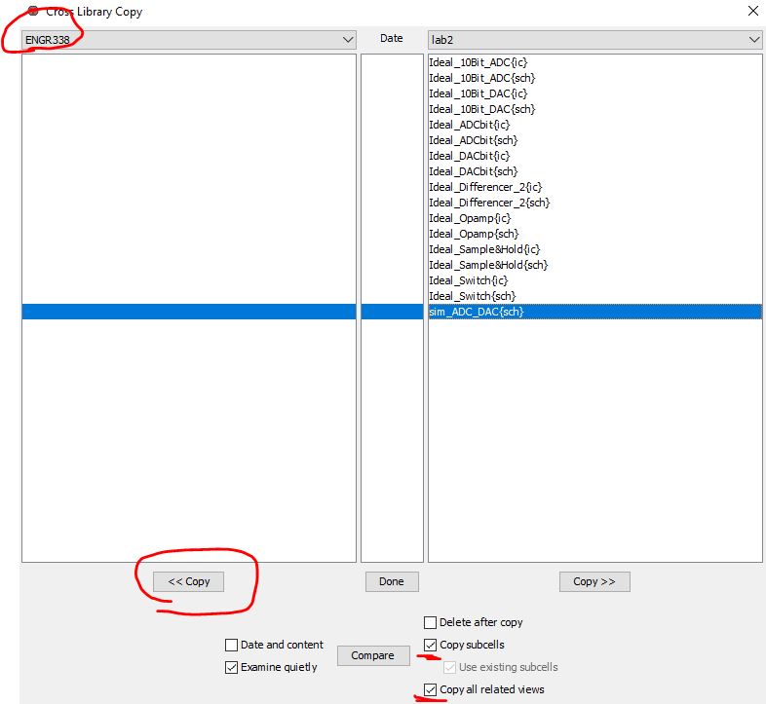
Task: Click the Done button
Action: click(391, 581)
